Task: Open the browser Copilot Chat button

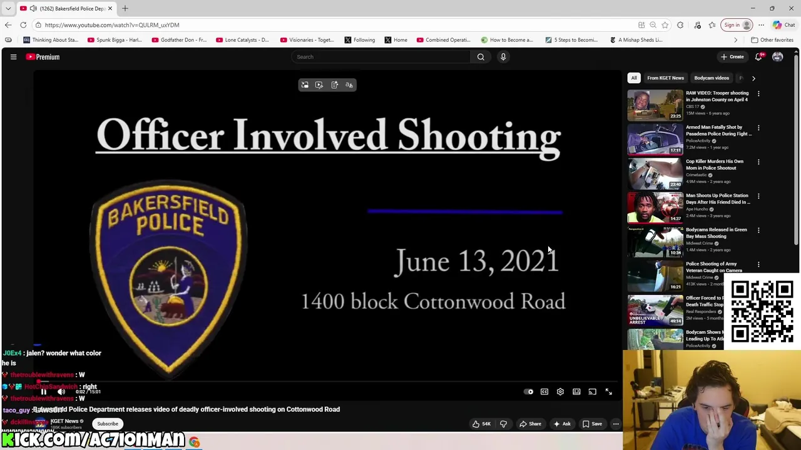Action: pos(784,25)
